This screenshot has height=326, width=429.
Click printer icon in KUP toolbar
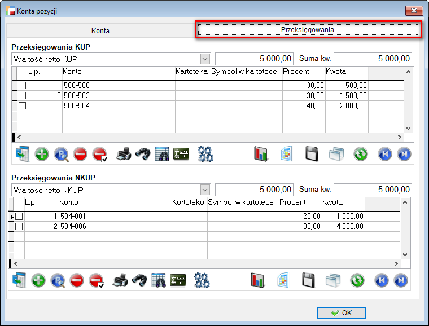click(124, 154)
